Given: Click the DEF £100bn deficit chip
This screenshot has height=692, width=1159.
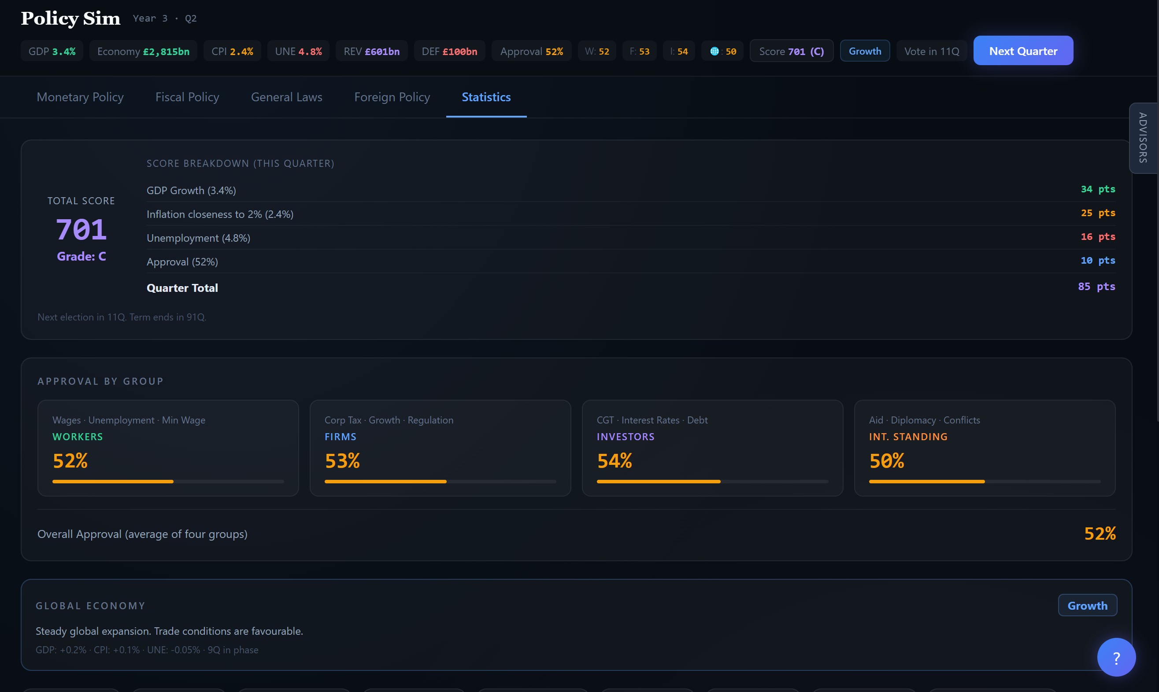Looking at the screenshot, I should point(449,52).
